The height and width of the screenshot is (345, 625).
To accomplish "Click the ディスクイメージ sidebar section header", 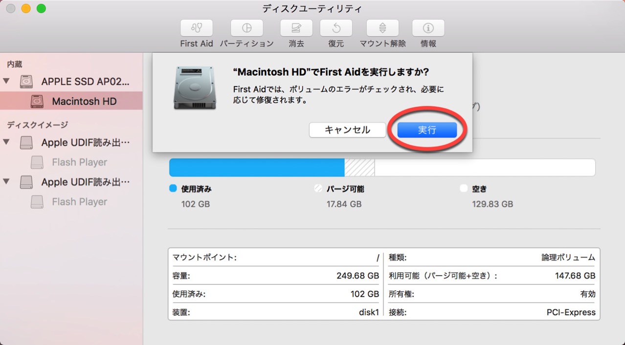I will [x=37, y=125].
